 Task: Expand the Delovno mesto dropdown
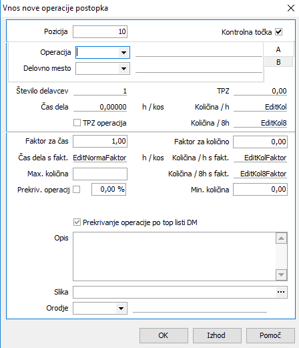[x=123, y=69]
